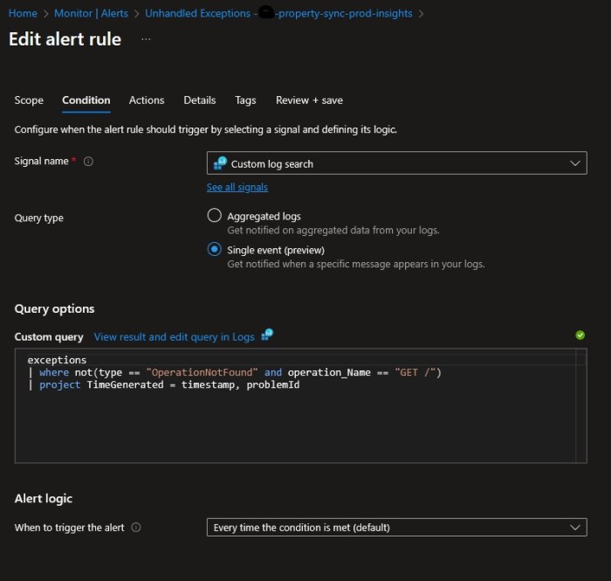Show When to trigger the alert info icon

pos(136,527)
